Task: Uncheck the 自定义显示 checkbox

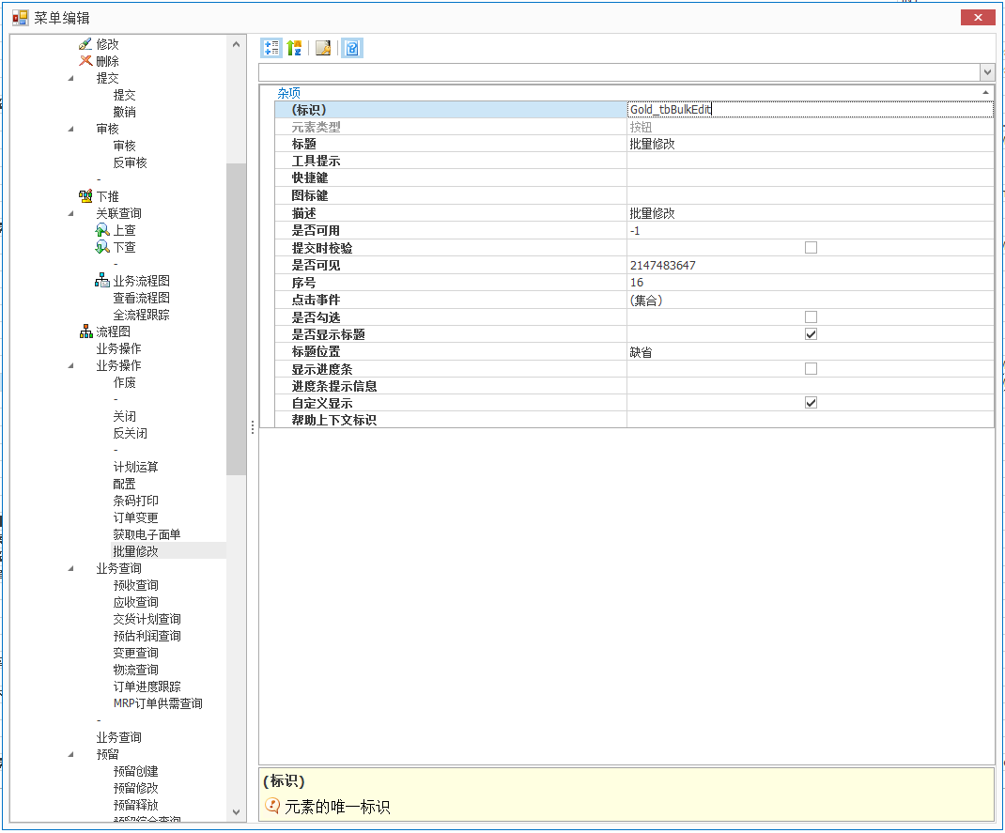Action: click(x=811, y=402)
